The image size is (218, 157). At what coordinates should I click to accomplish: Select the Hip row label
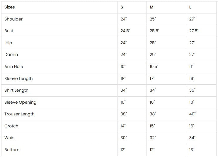(x=9, y=43)
